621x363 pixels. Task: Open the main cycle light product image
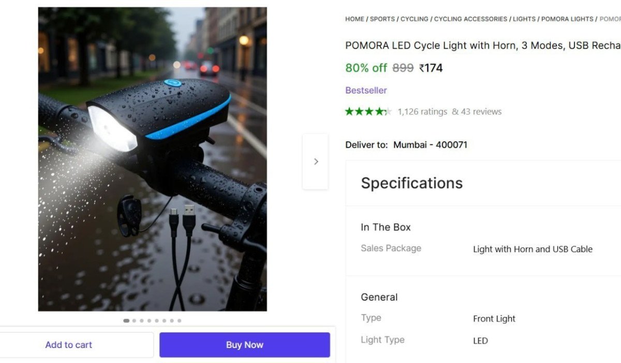(x=153, y=159)
